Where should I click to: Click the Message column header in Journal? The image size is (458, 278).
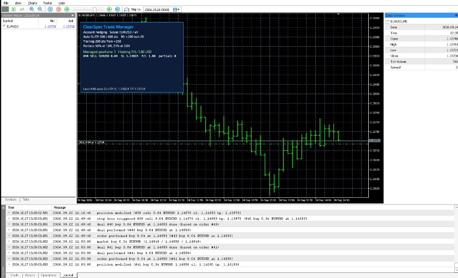pos(253,208)
